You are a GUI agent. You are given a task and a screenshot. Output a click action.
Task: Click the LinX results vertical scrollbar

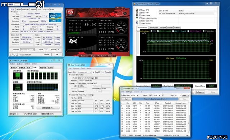(189, 118)
